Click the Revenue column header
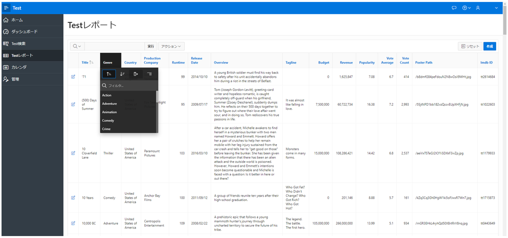The height and width of the screenshot is (238, 508). point(346,63)
